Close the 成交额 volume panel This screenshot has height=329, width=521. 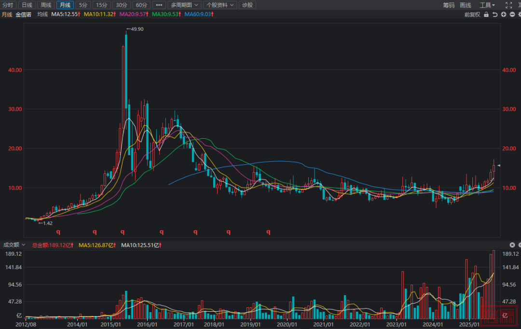coord(512,245)
